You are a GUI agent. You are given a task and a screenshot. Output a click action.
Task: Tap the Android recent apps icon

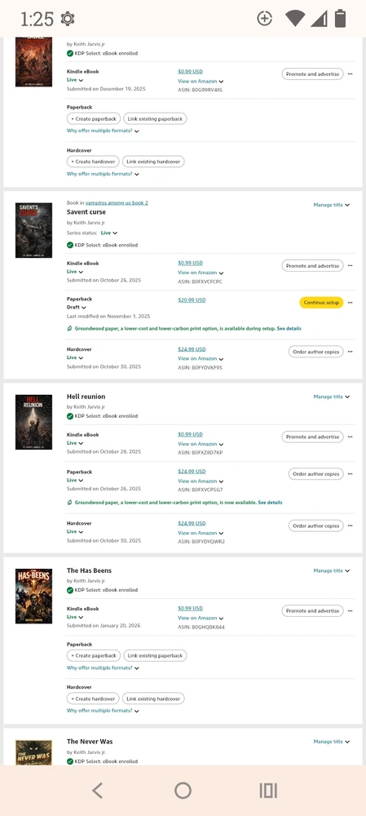pyautogui.click(x=268, y=791)
